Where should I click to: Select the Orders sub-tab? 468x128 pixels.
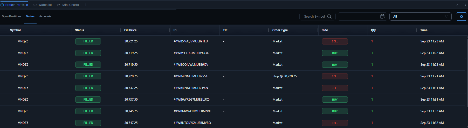[x=30, y=16]
